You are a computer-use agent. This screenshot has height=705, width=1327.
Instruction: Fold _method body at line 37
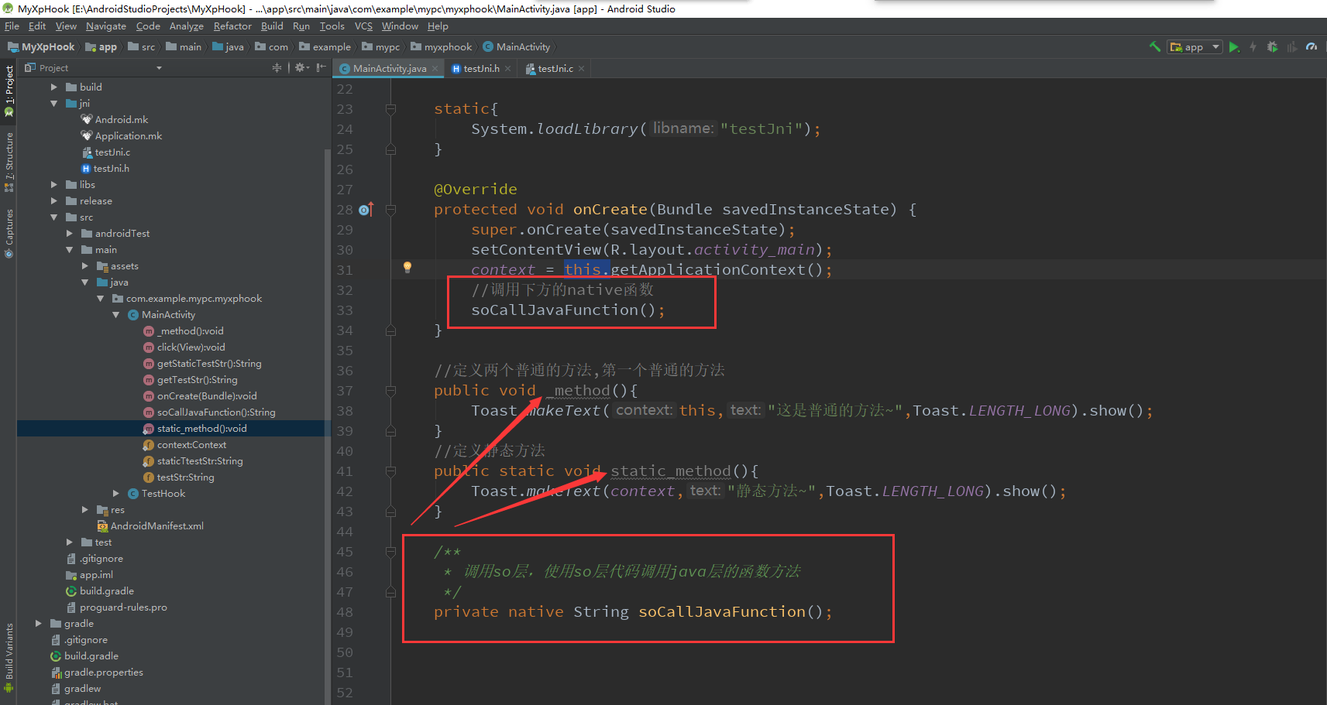tap(391, 391)
